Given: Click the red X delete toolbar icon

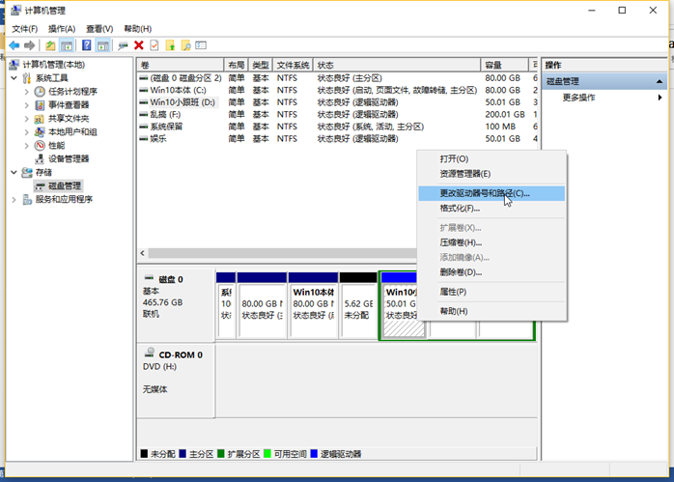Looking at the screenshot, I should coord(139,44).
